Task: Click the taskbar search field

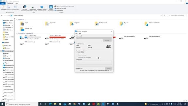Action: tap(21, 104)
